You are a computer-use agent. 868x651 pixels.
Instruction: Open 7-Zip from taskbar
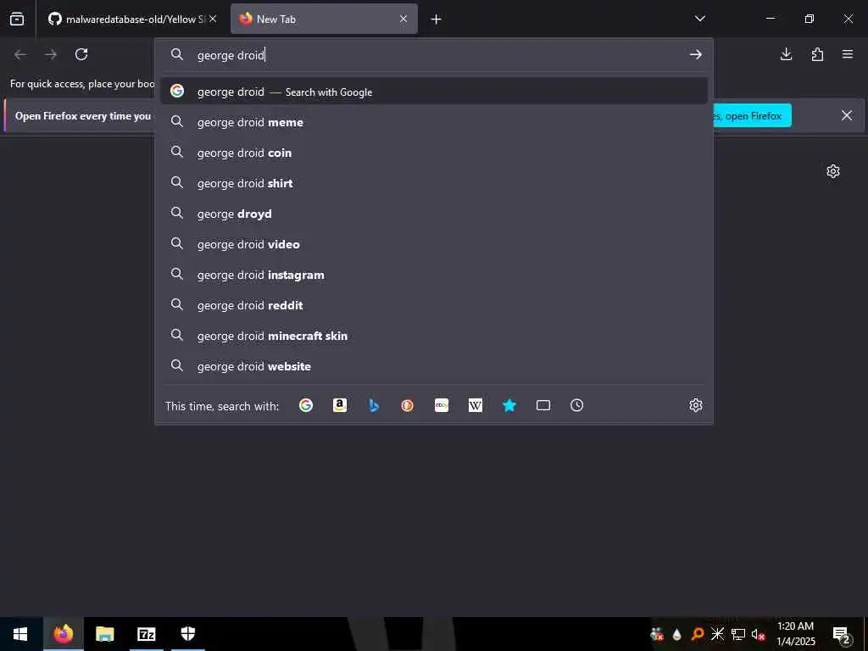click(146, 634)
